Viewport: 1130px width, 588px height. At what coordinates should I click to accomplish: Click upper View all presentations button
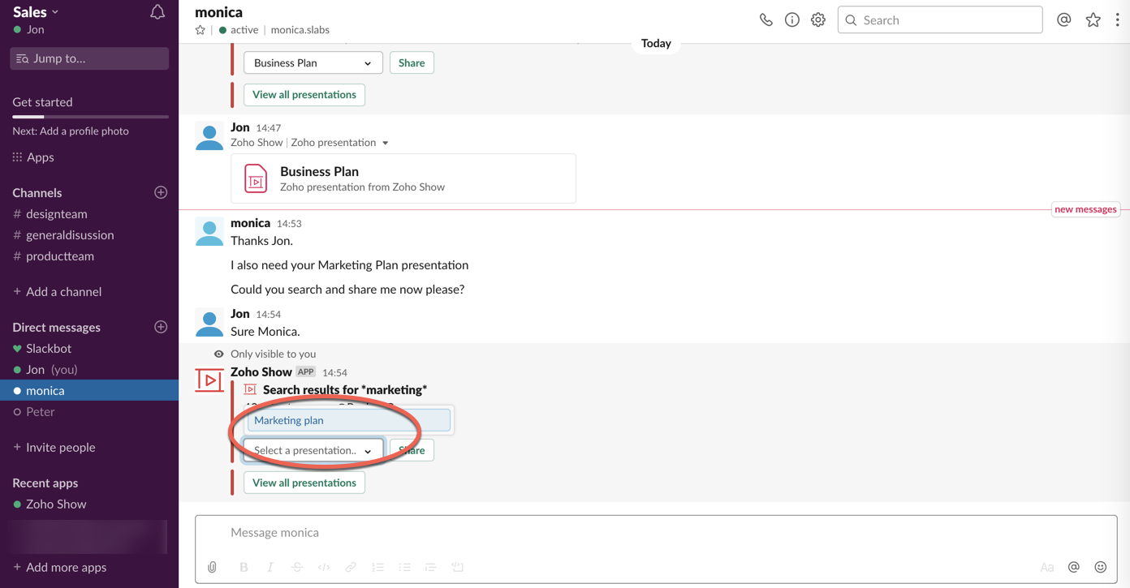click(x=304, y=95)
